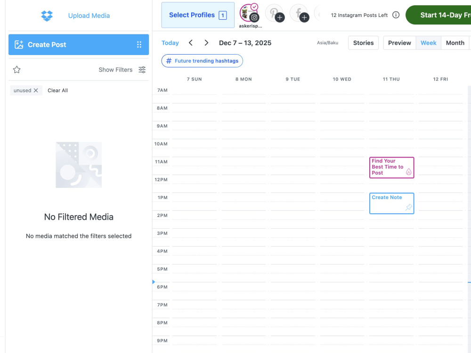Select the 8 MON column header
The height and width of the screenshot is (353, 471).
pos(244,79)
